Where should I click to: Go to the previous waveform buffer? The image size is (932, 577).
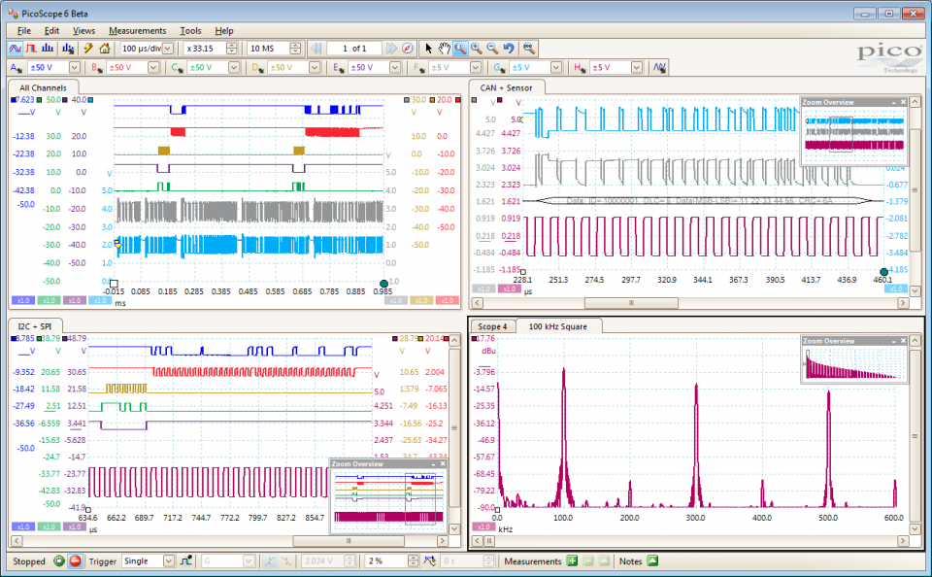click(x=316, y=49)
